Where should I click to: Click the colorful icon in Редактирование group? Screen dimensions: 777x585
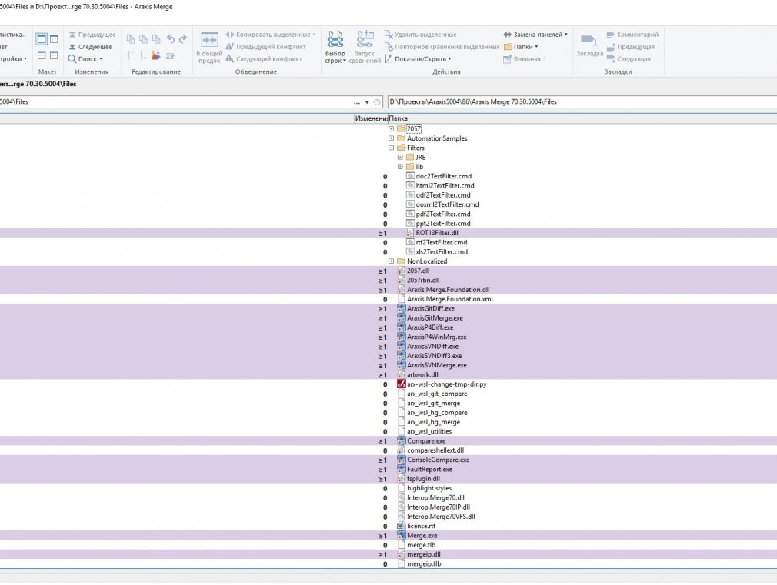pos(156,55)
